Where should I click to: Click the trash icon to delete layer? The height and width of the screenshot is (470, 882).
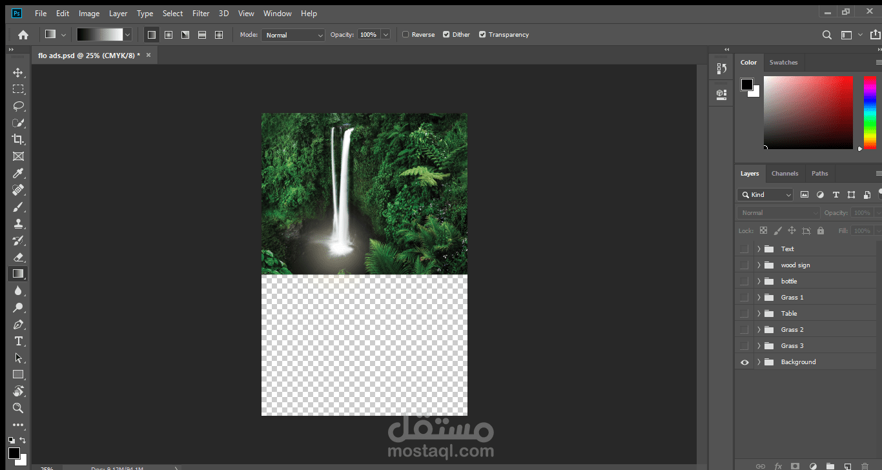click(x=865, y=465)
